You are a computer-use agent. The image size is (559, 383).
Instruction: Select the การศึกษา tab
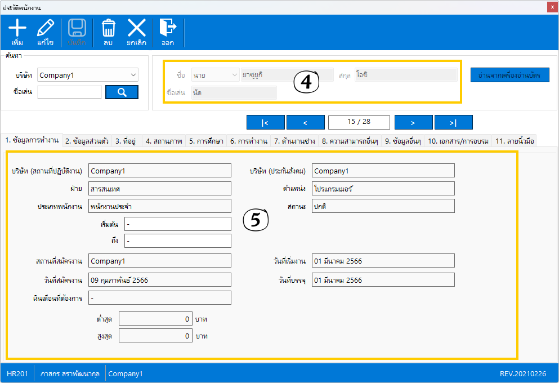point(206,141)
